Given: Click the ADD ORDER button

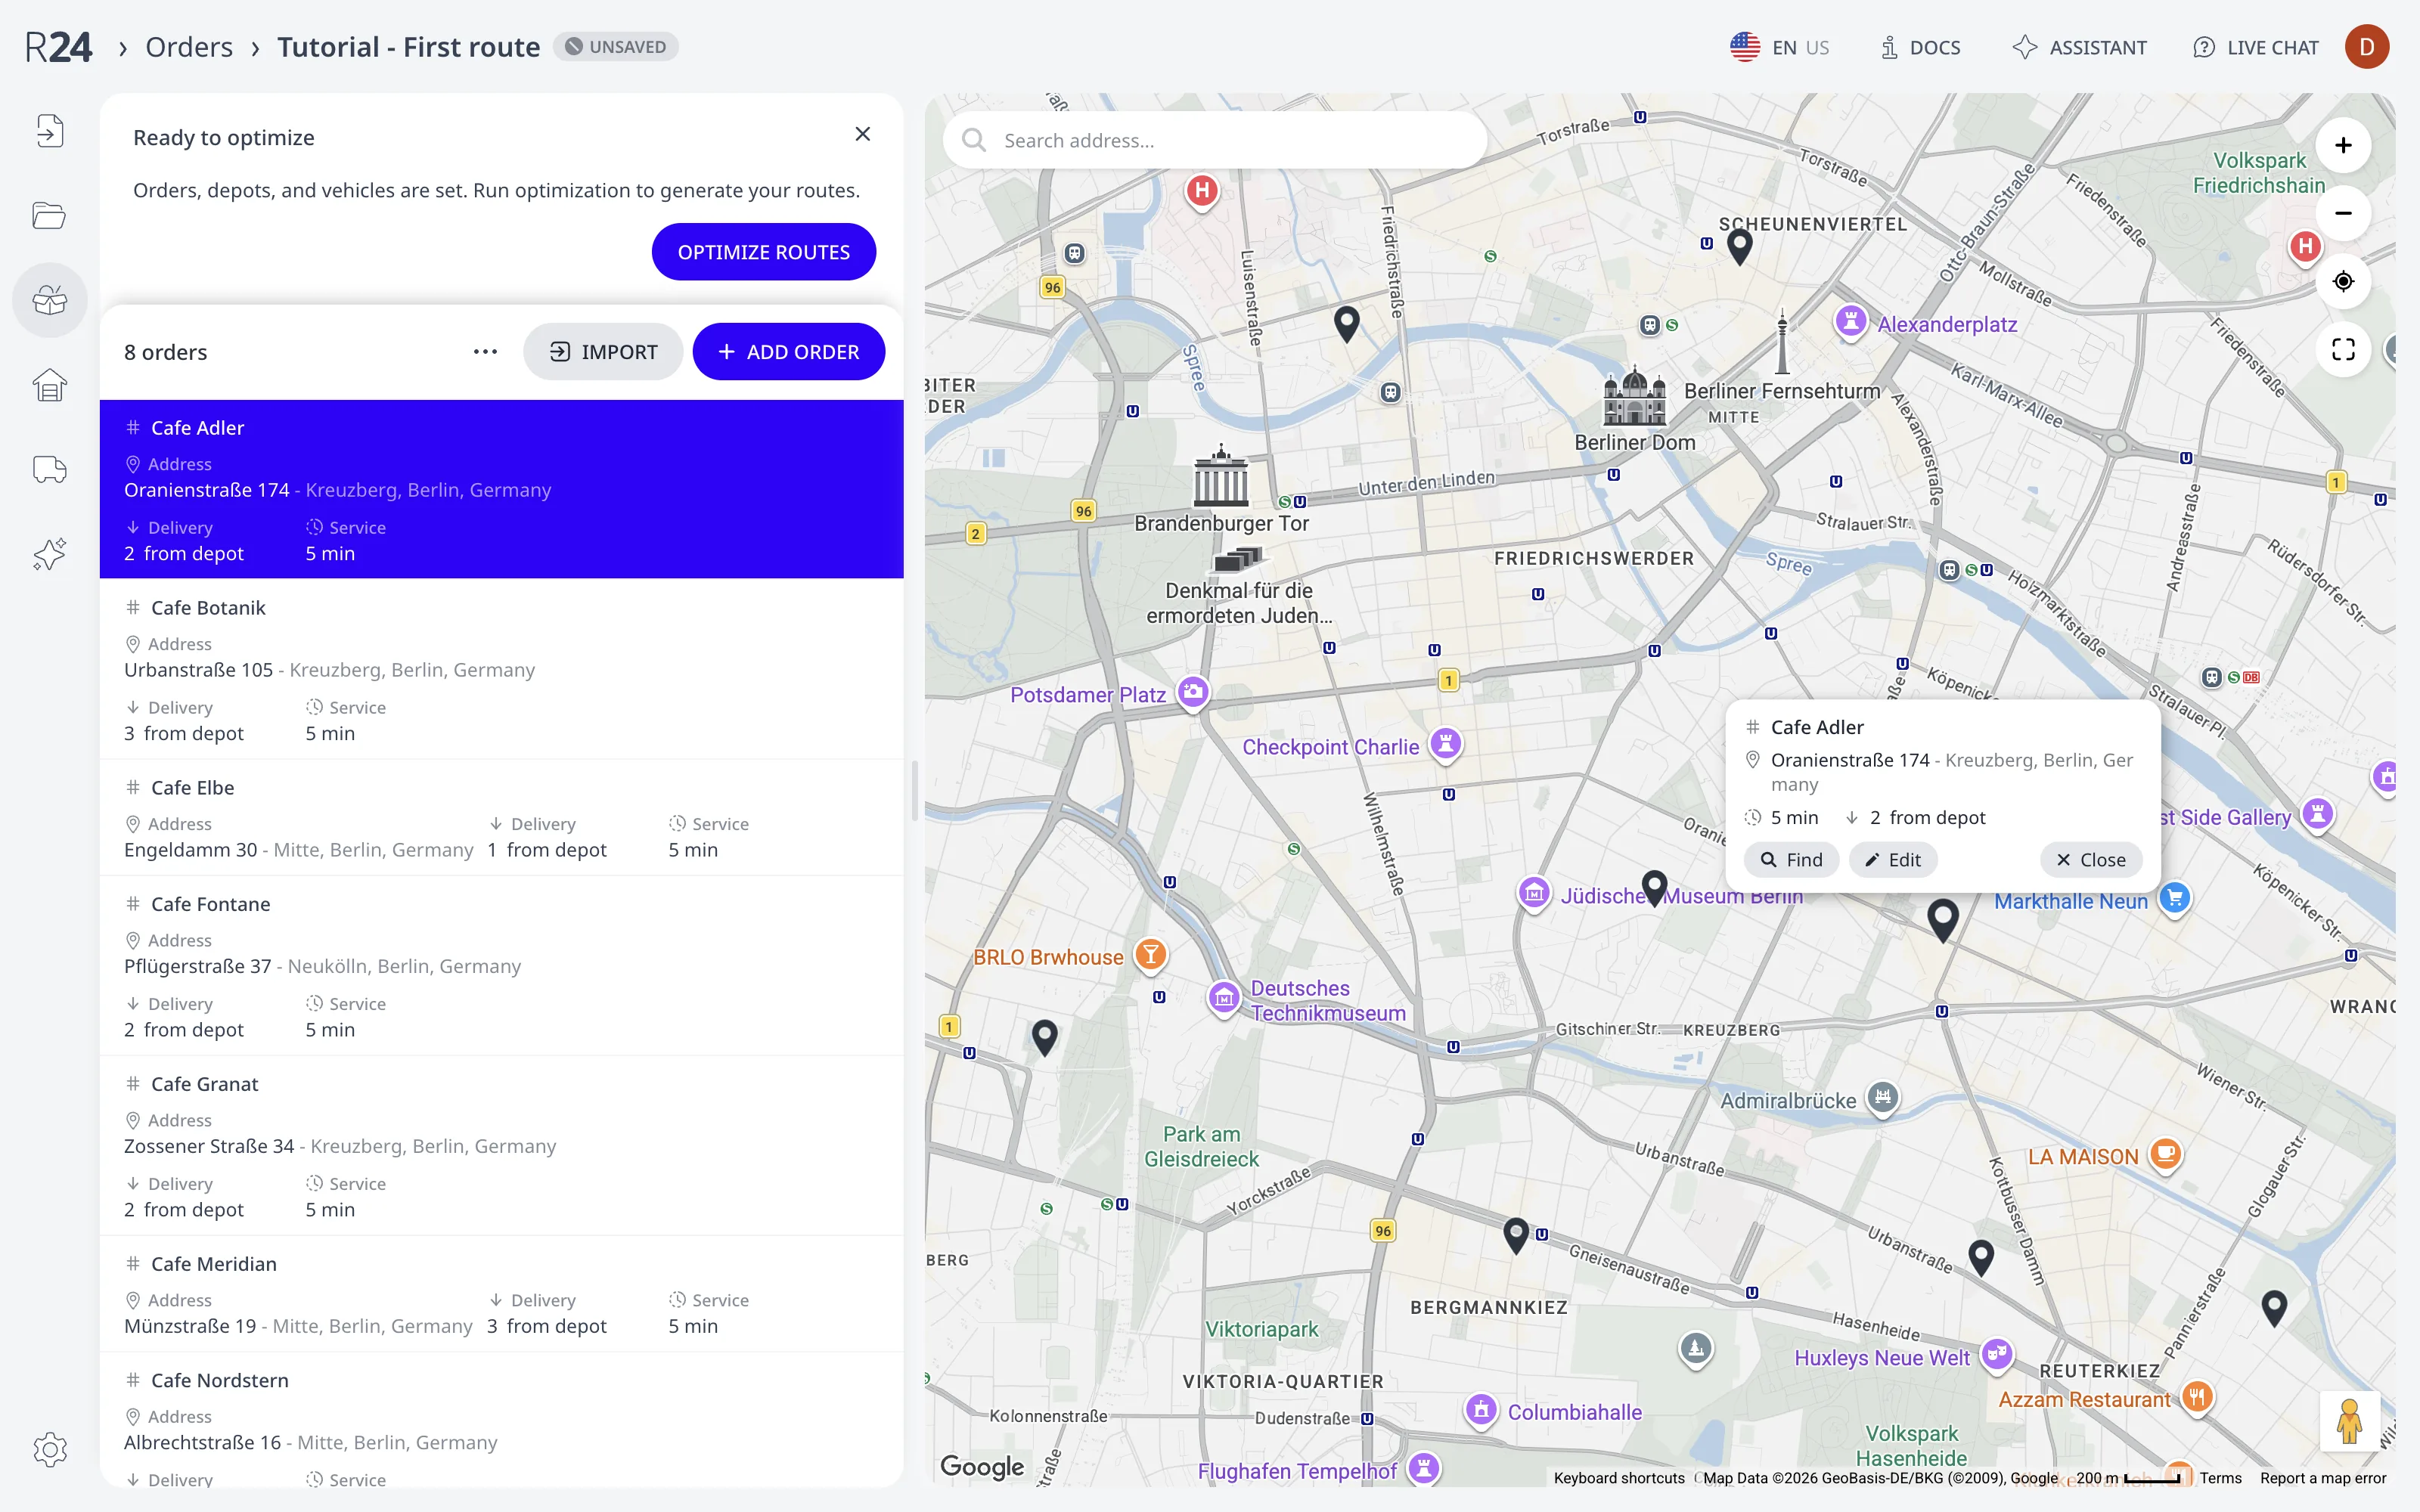Looking at the screenshot, I should pos(788,352).
